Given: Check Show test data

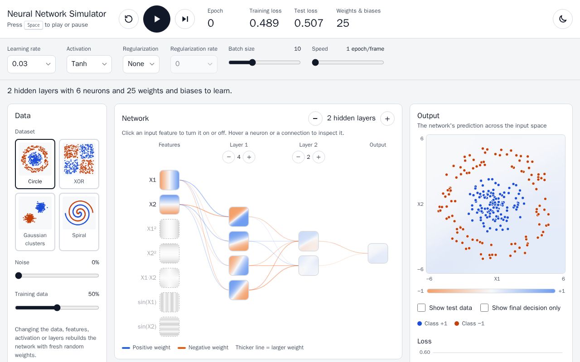Looking at the screenshot, I should point(421,308).
